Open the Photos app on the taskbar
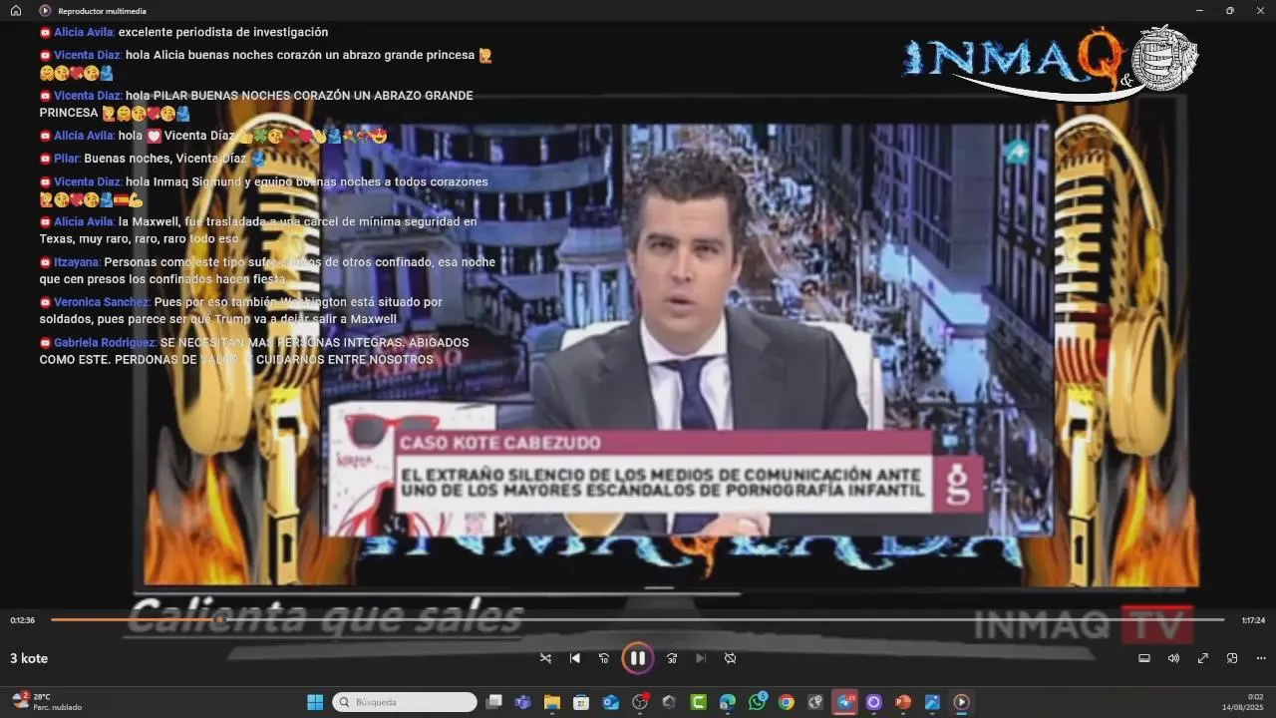The image size is (1276, 718). tap(932, 702)
